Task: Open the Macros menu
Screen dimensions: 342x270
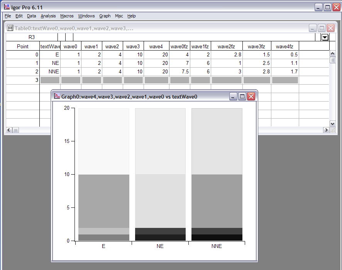Action: pos(67,16)
